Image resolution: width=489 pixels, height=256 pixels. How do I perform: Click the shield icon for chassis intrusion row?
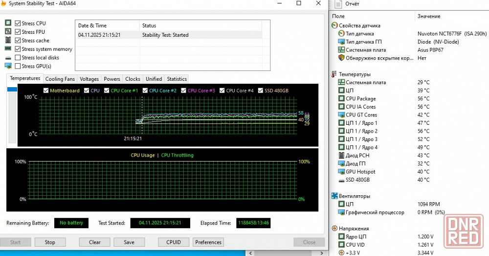pos(341,58)
